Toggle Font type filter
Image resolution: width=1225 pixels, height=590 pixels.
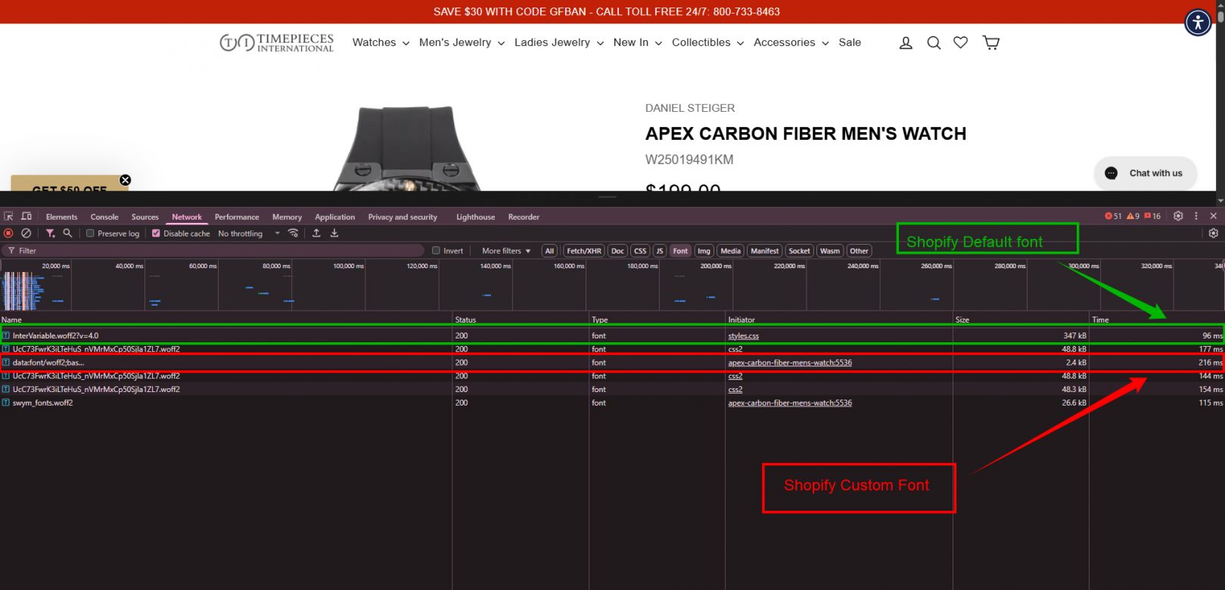(680, 251)
